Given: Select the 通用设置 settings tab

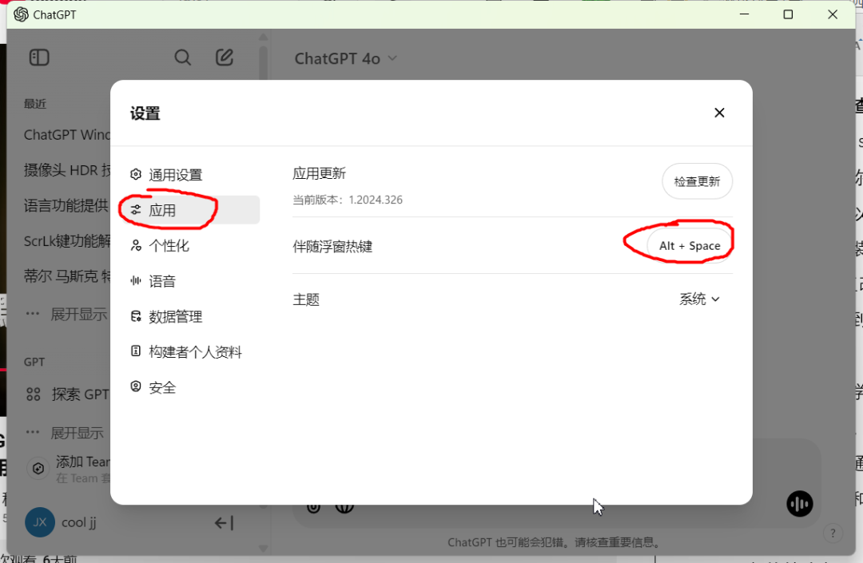Looking at the screenshot, I should [x=175, y=175].
